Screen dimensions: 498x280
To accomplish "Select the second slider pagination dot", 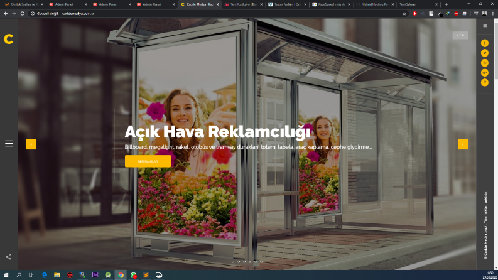I will click(239, 262).
